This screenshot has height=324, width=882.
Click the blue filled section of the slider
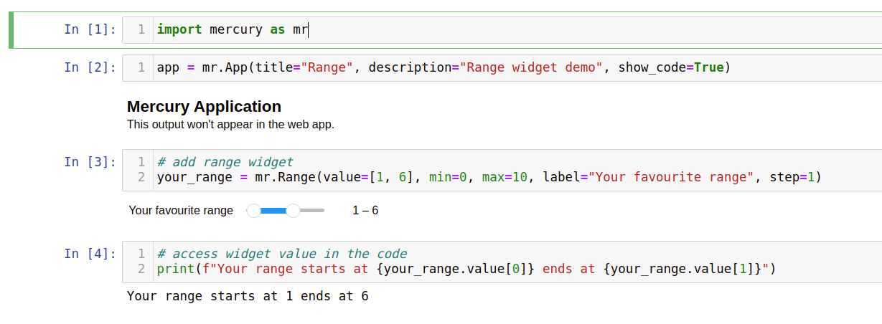pyautogui.click(x=273, y=211)
